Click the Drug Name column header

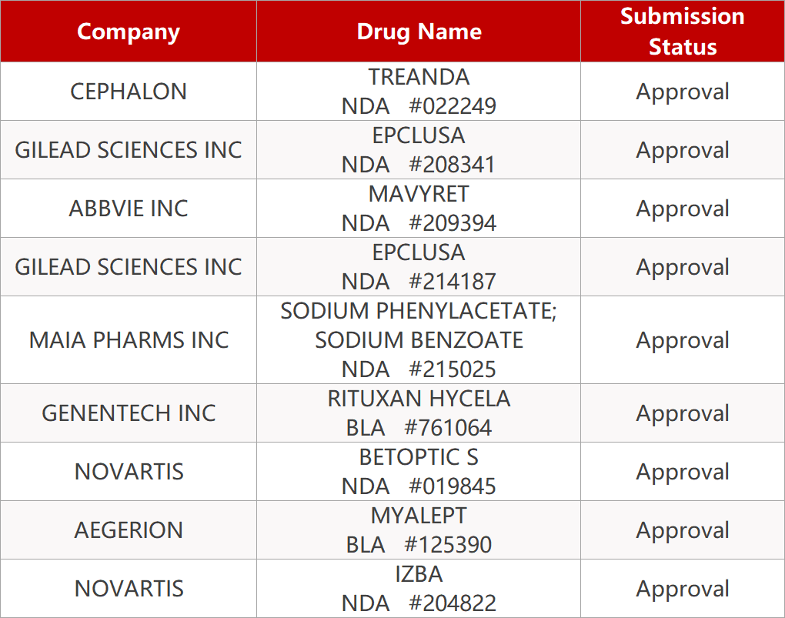click(419, 32)
